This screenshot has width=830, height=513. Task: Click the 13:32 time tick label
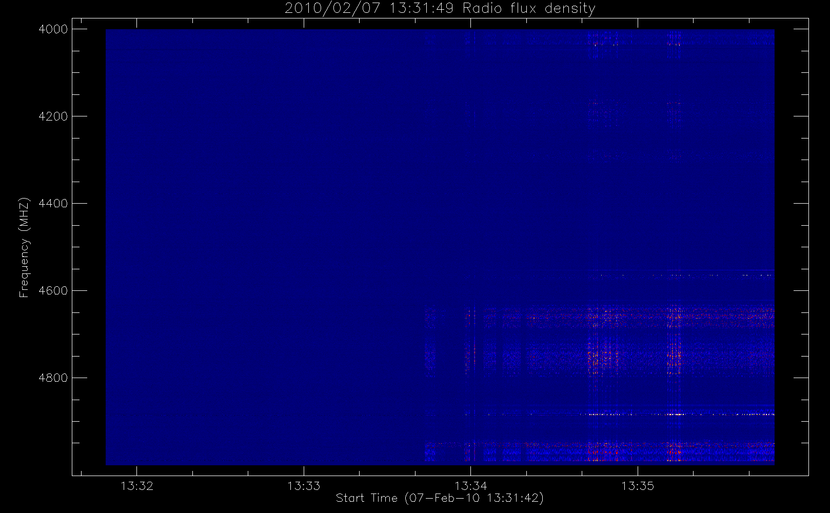tap(137, 486)
